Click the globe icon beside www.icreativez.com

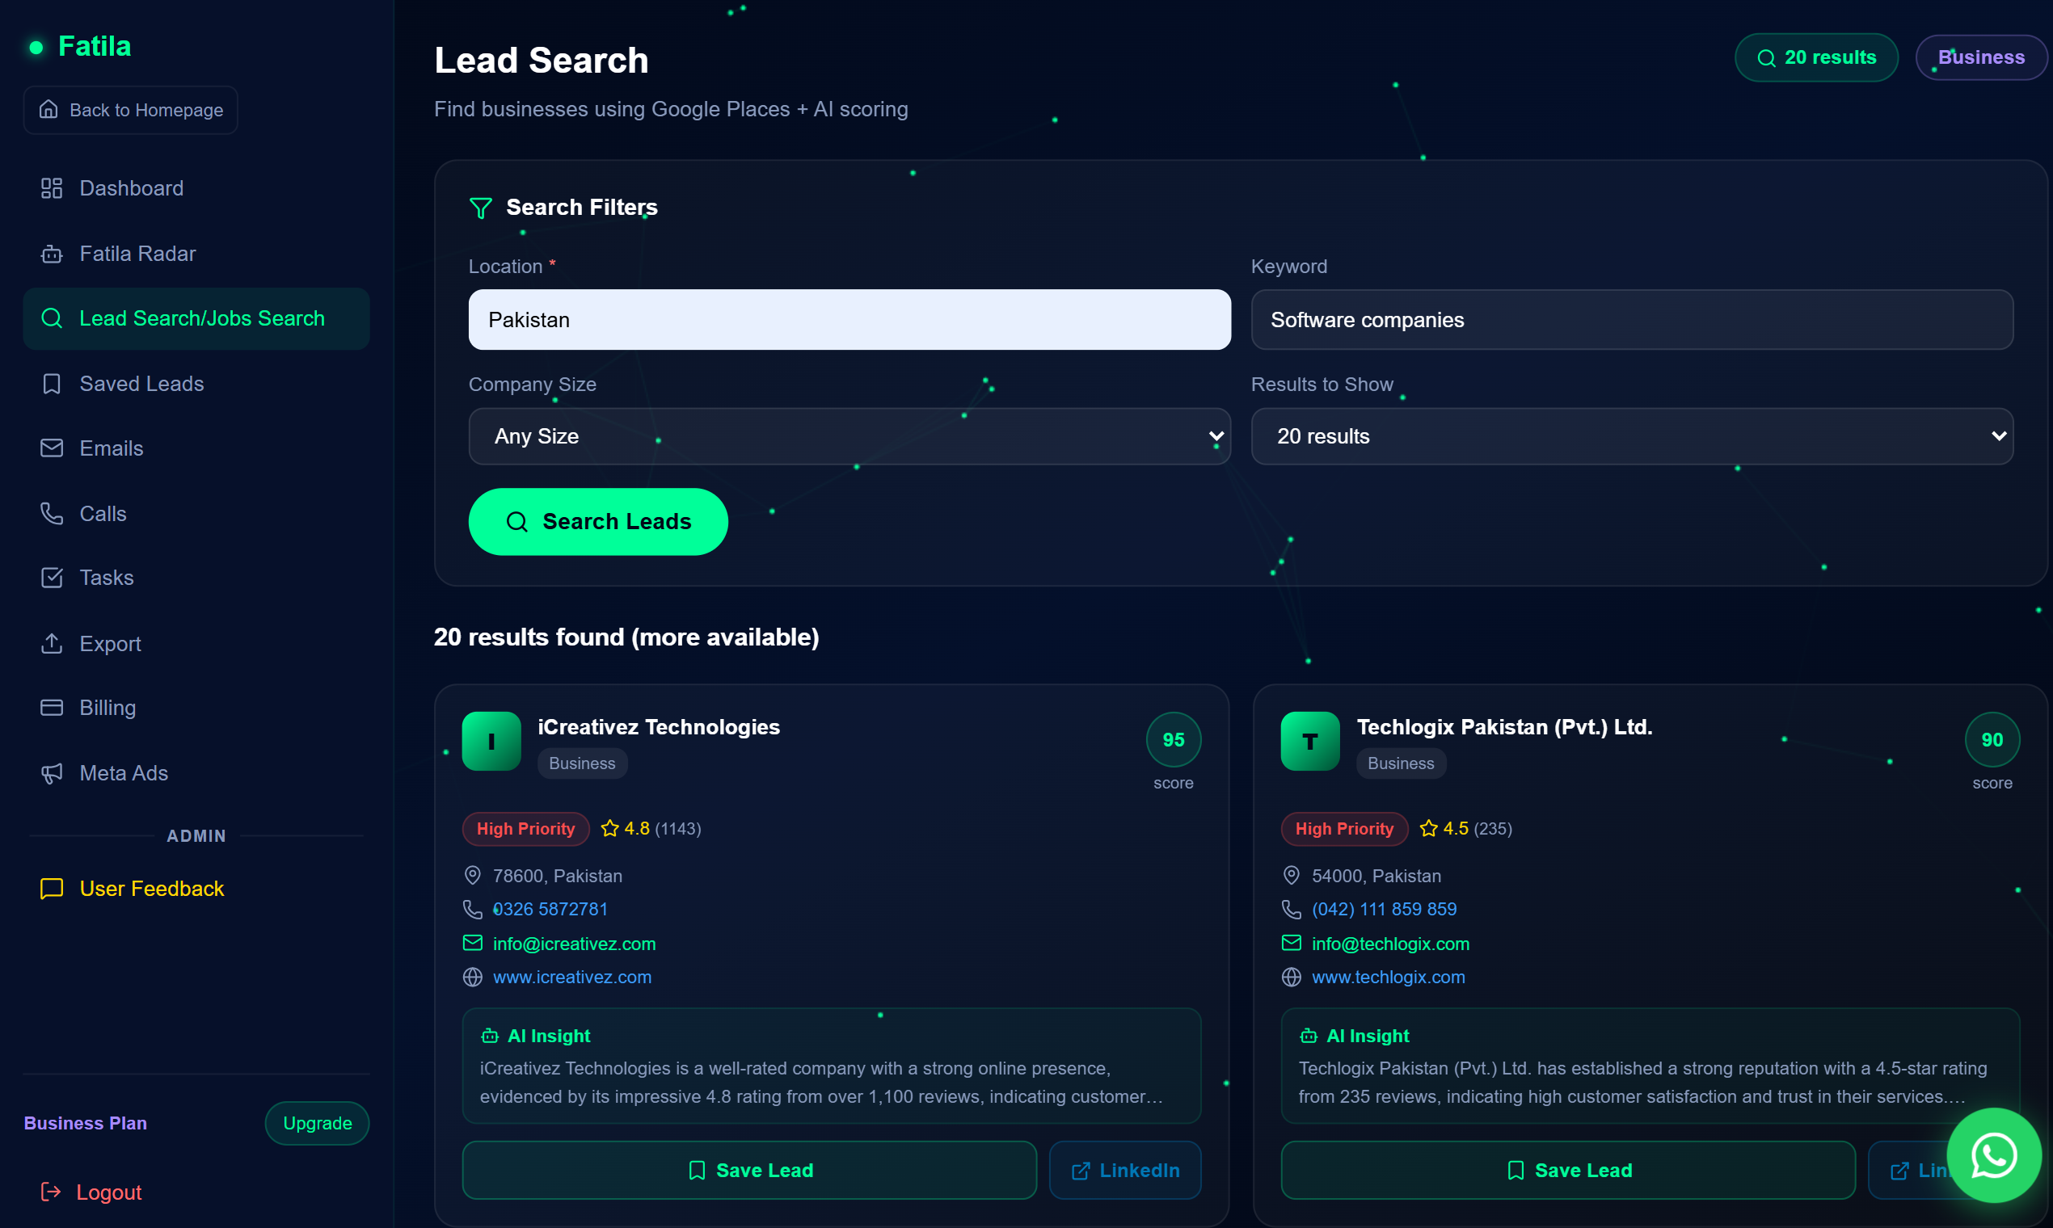pyautogui.click(x=473, y=978)
